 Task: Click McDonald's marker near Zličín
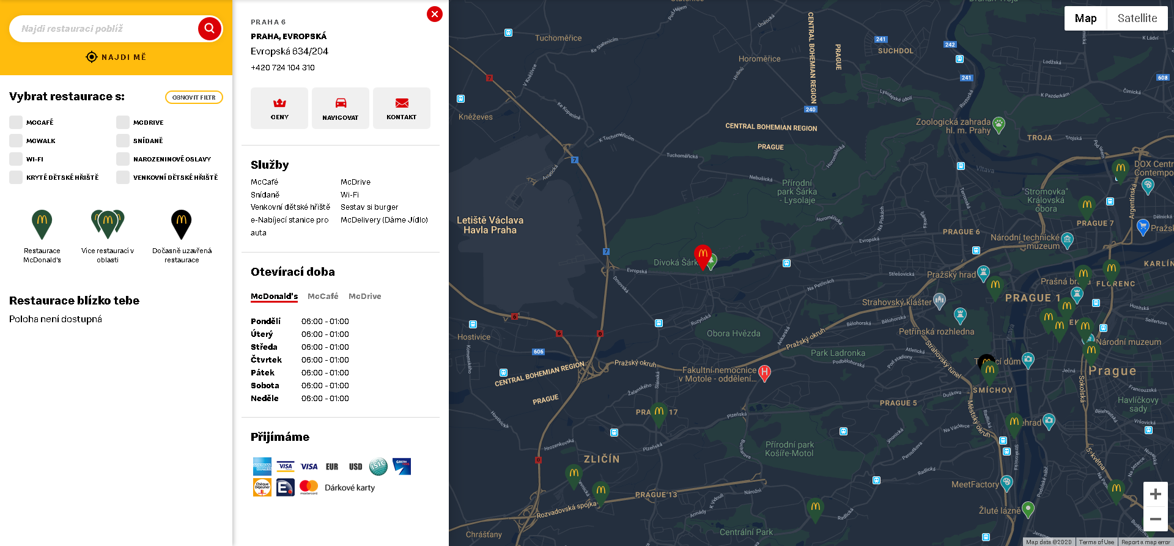tap(574, 476)
